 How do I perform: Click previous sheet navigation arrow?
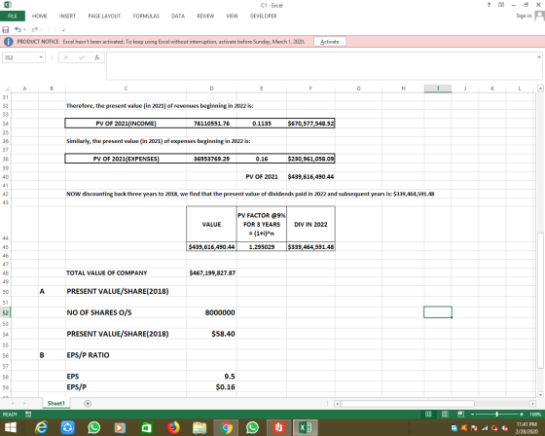(x=13, y=403)
